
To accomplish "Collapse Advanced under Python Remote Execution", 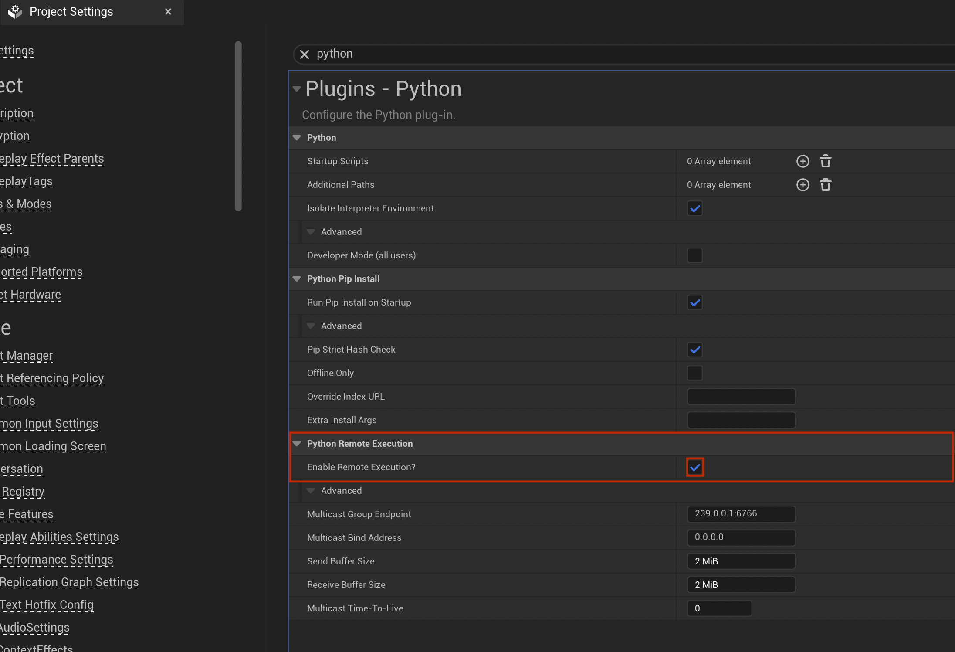I will click(x=311, y=490).
